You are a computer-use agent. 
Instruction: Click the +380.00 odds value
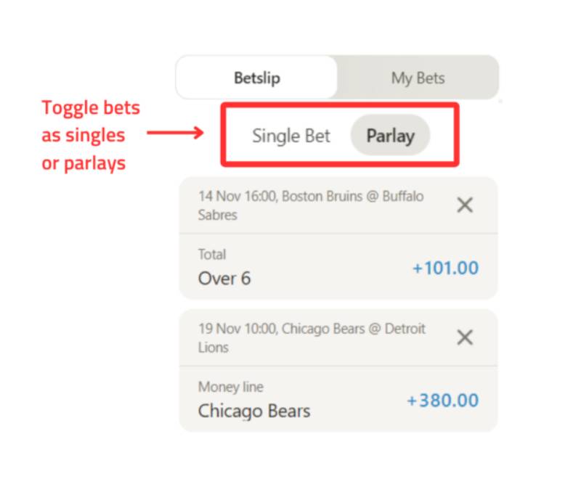tap(442, 401)
